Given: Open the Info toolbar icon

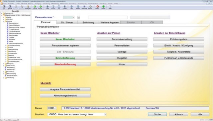Looking at the screenshot, I should 72,7.
